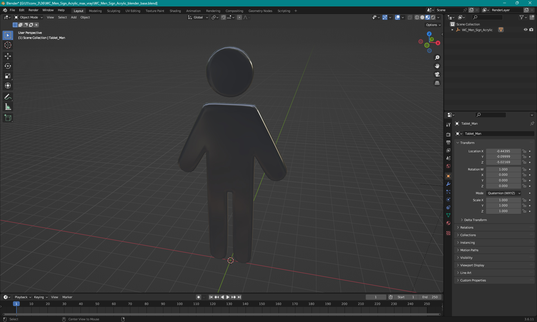Hide WC_Men_Sign_Acrylic in viewport
The height and width of the screenshot is (322, 537).
click(x=526, y=30)
